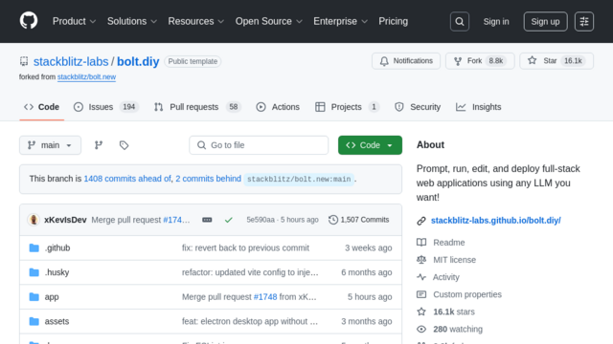
Task: Switch to the Issues tab
Action: (106, 107)
